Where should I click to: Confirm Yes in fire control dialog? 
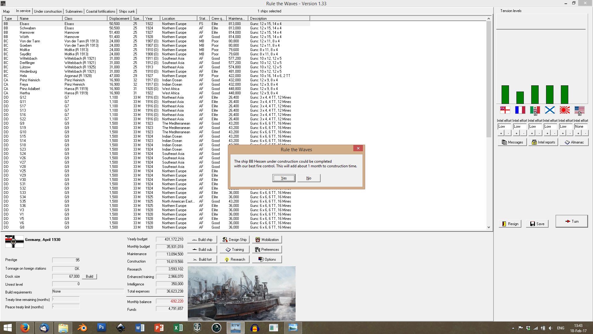click(x=284, y=178)
